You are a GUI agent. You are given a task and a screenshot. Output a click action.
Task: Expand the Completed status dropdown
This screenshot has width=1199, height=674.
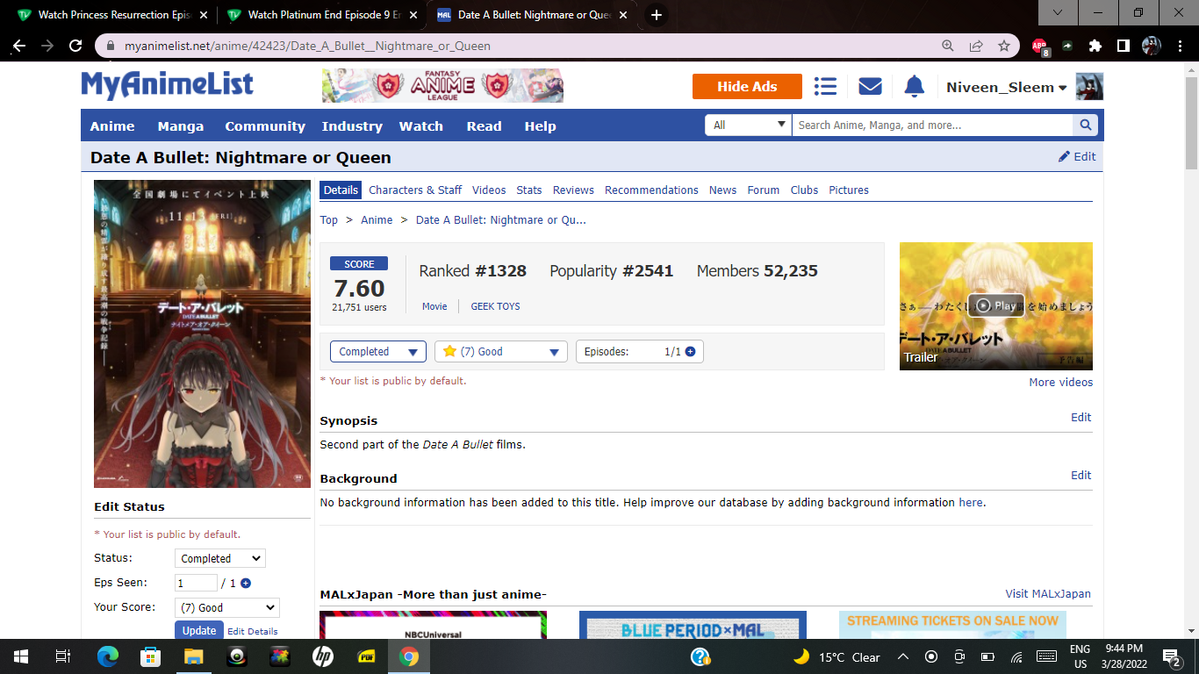[378, 351]
